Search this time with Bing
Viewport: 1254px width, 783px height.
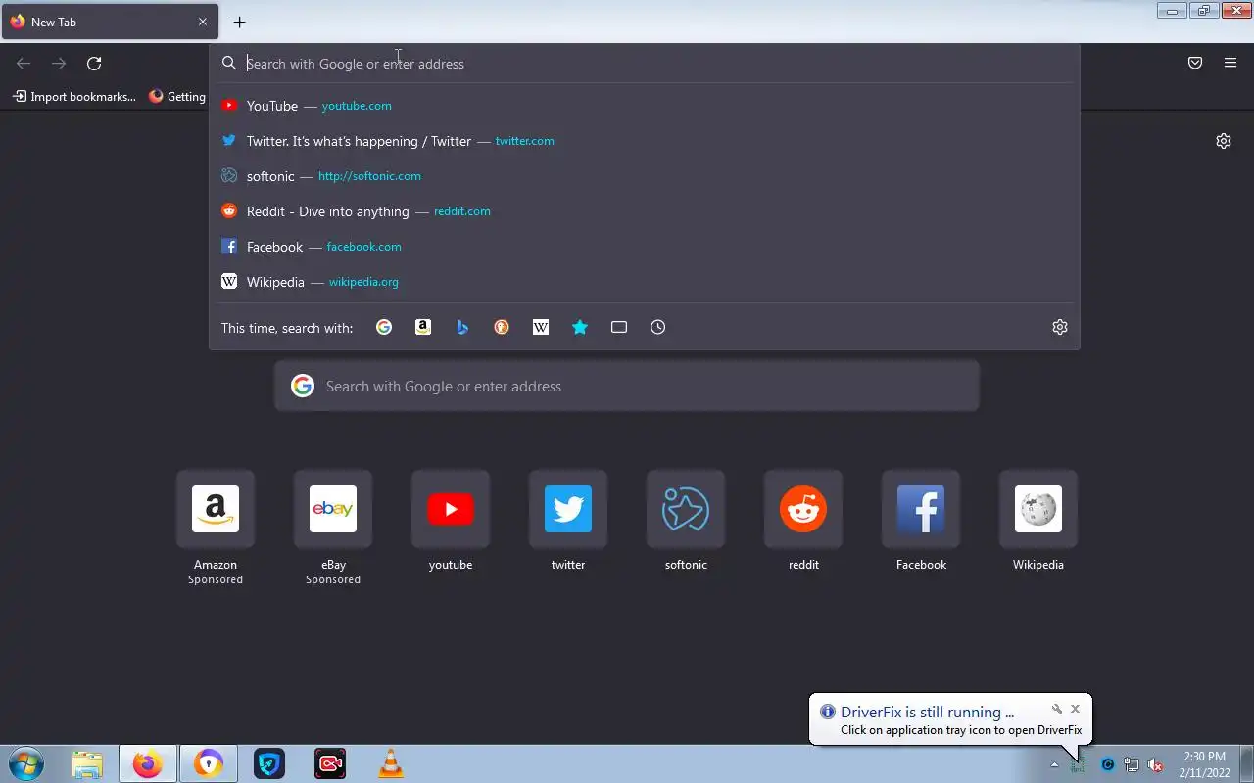click(462, 328)
